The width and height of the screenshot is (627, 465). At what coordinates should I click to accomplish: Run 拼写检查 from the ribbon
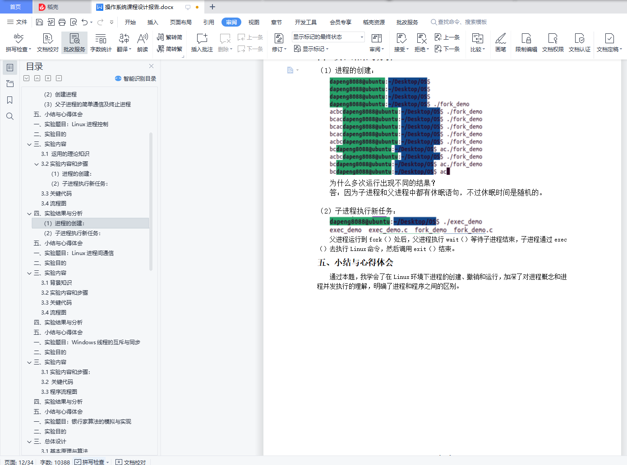pos(18,43)
